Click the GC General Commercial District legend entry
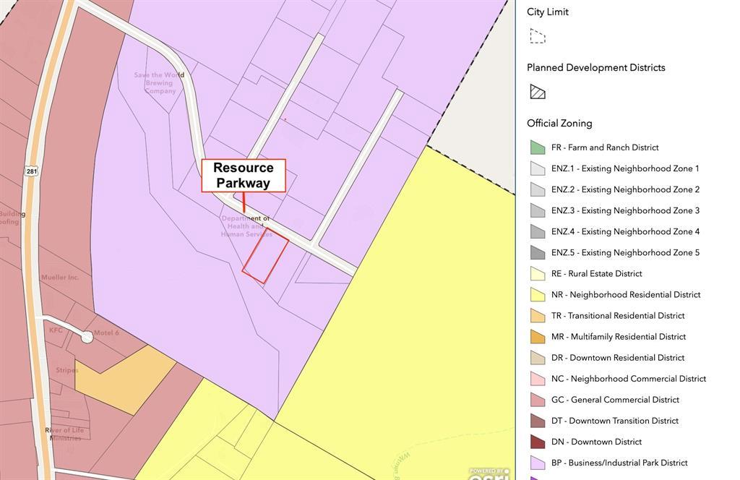Screen dimensions: 740x480 (615, 400)
